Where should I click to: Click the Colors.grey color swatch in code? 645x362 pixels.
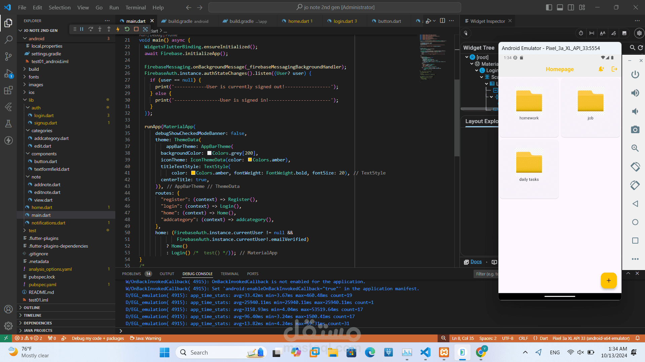[209, 153]
